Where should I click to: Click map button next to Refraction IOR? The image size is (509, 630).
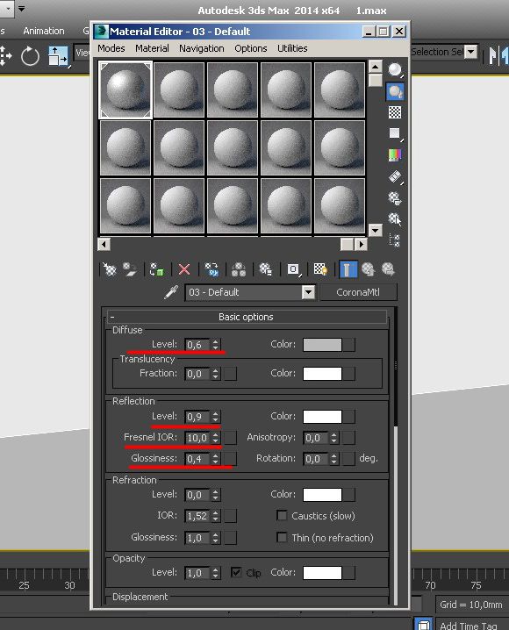(230, 516)
